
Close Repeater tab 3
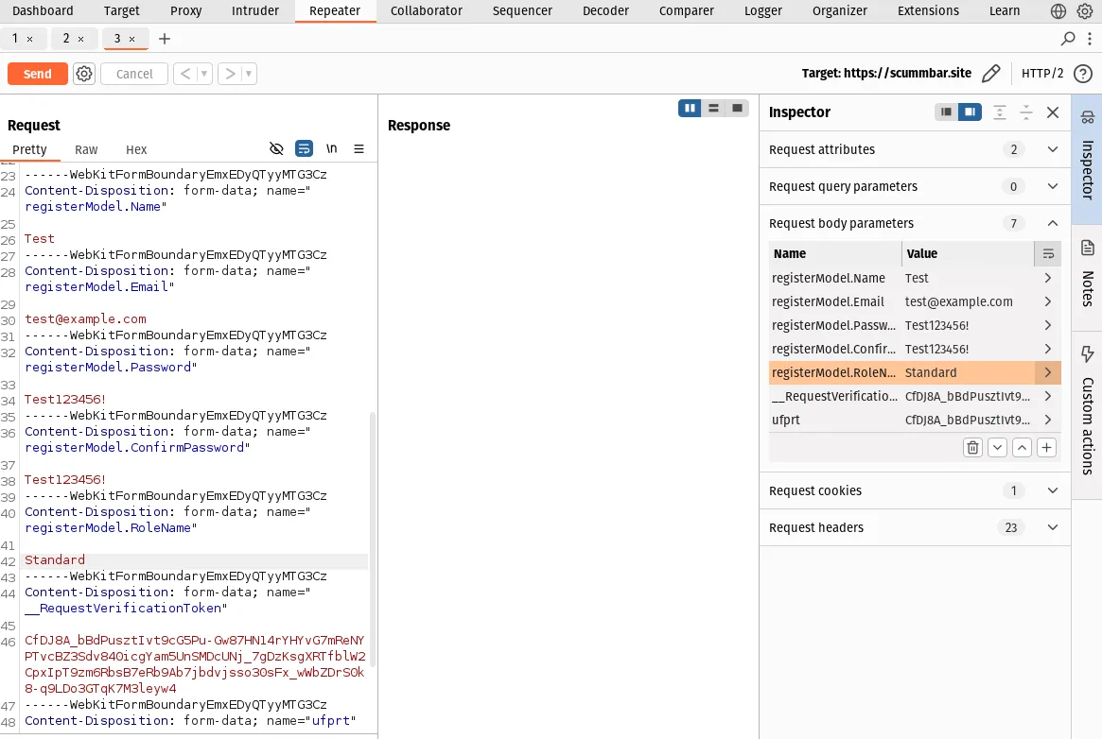tap(131, 40)
